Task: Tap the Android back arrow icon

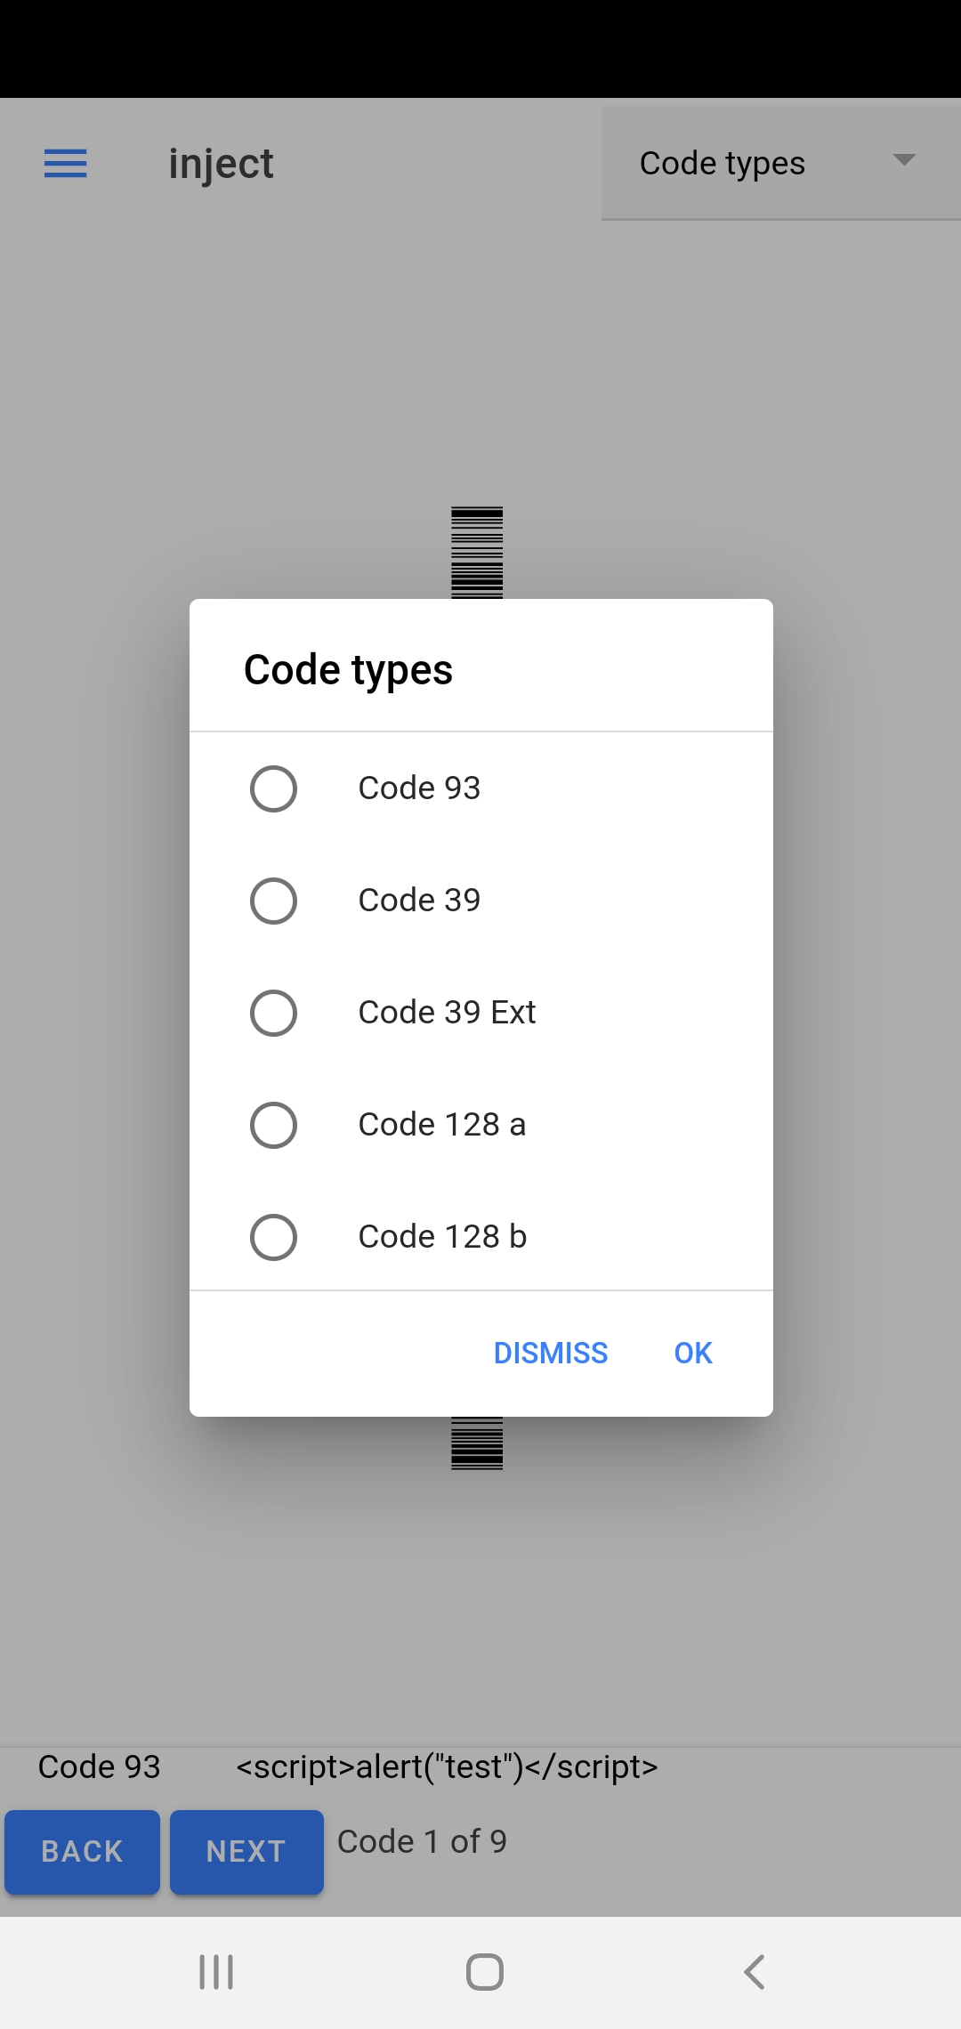Action: pyautogui.click(x=754, y=1972)
